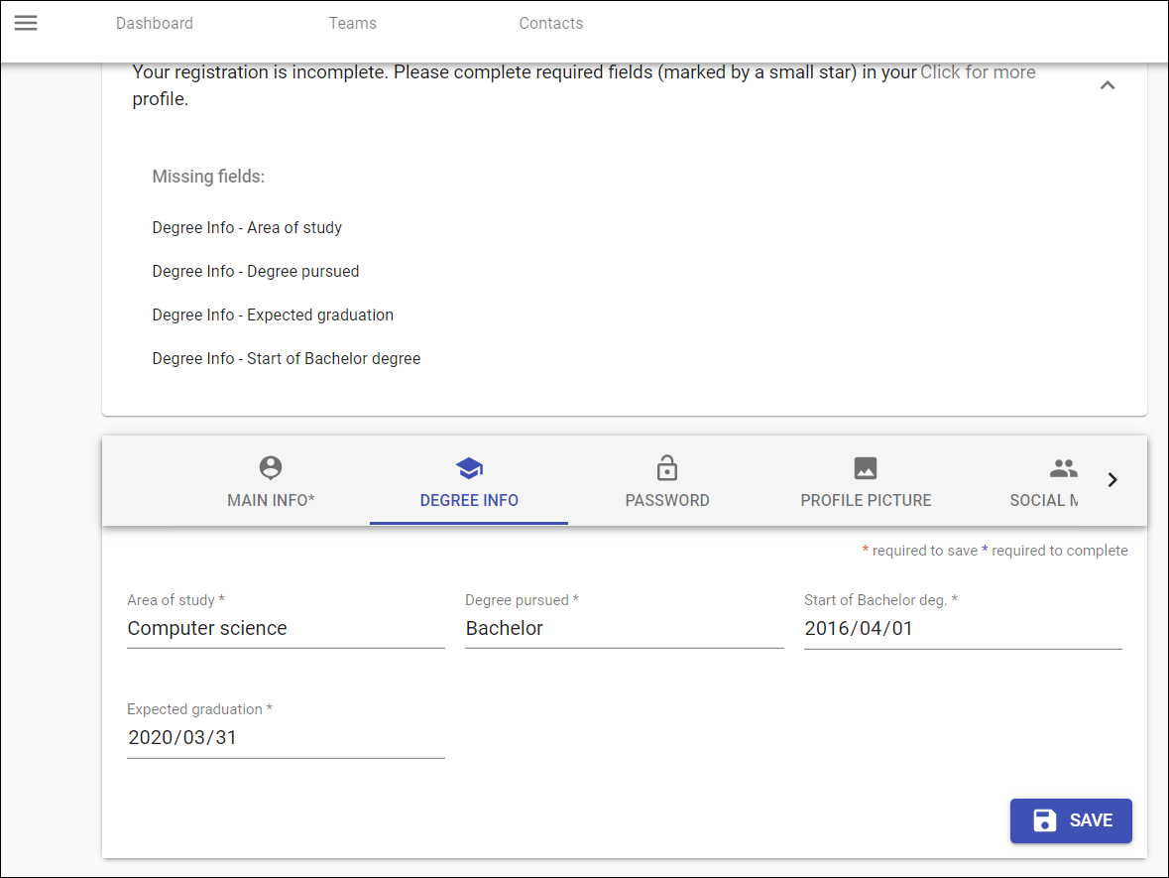Click the Social people icon
1169x878 pixels.
point(1064,468)
